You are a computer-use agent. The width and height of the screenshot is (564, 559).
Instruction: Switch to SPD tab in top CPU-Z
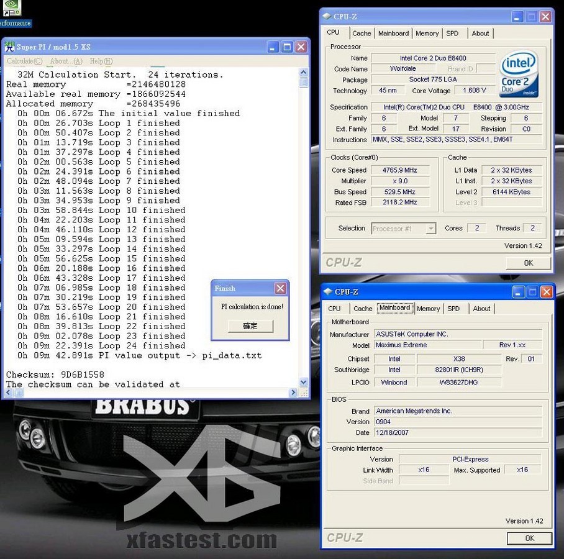[x=452, y=34]
